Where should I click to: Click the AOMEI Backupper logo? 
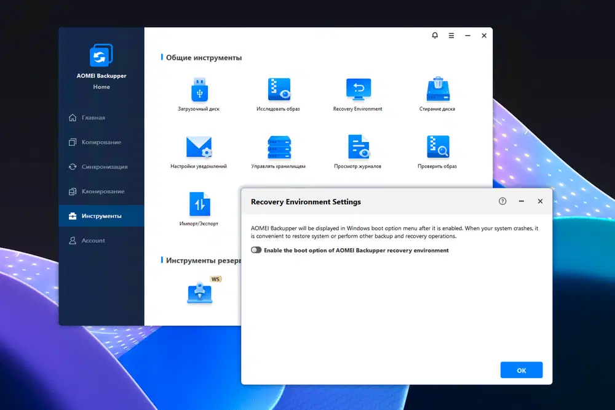pyautogui.click(x=101, y=55)
